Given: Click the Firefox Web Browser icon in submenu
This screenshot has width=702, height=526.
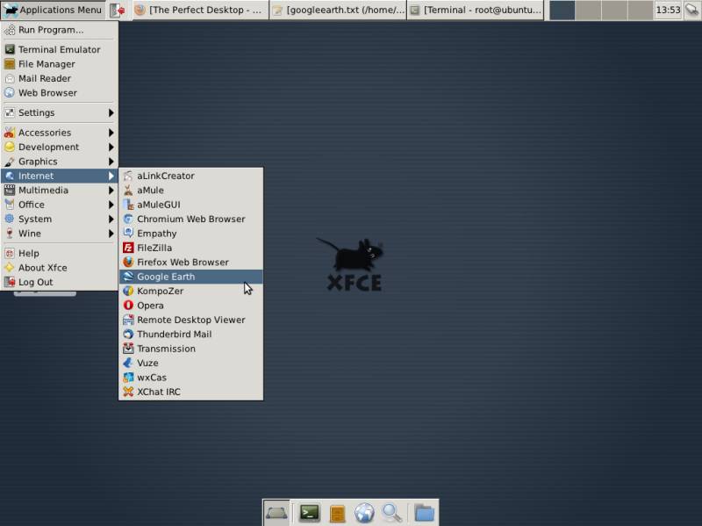Looking at the screenshot, I should pyautogui.click(x=128, y=262).
